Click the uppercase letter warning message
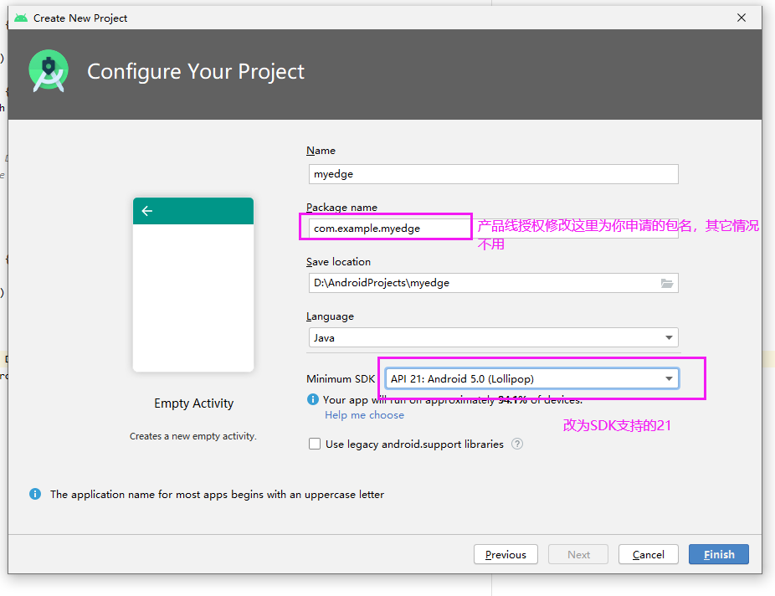This screenshot has height=596, width=775. click(x=217, y=494)
